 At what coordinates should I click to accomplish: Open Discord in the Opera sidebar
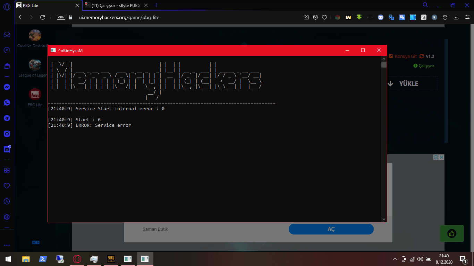(x=7, y=149)
